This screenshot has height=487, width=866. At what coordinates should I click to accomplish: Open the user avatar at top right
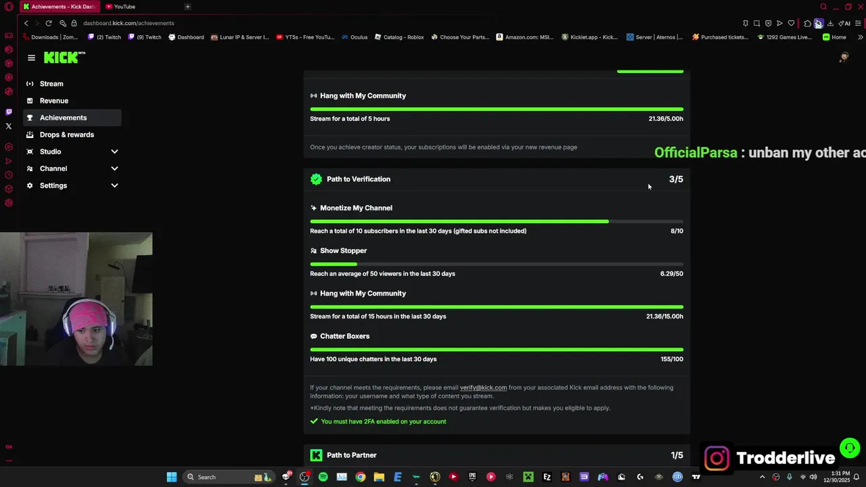844,57
